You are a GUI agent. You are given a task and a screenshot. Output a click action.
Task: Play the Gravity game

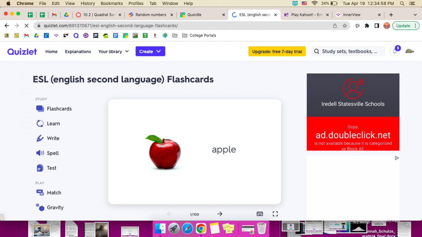pyautogui.click(x=50, y=207)
